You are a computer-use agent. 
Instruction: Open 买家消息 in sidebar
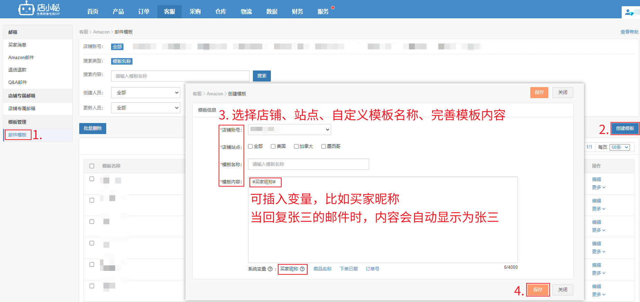17,45
